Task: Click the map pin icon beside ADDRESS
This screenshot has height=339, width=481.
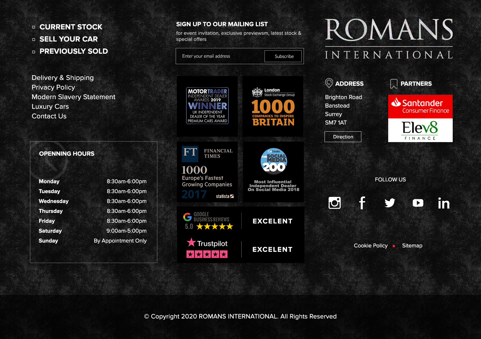Action: coord(328,83)
